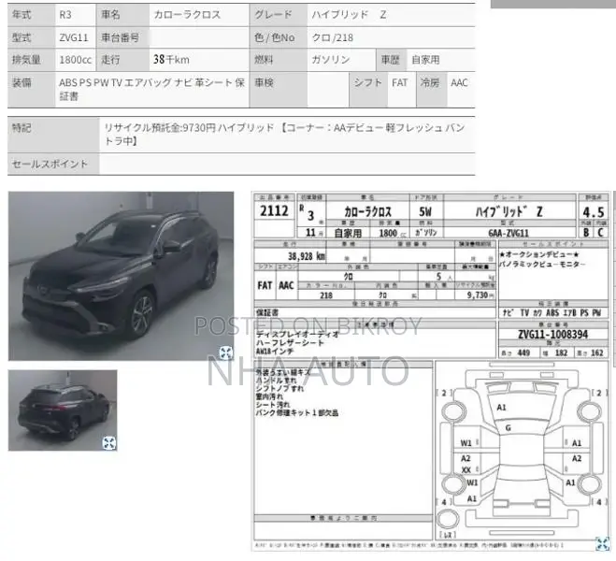Click the fuel value ガソリン
Viewport: 616px width, 561px height.
330,60
